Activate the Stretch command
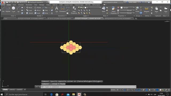171x96 pixels. coord(30,13)
